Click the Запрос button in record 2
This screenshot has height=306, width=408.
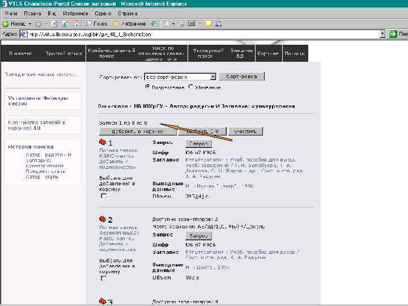[x=198, y=236]
